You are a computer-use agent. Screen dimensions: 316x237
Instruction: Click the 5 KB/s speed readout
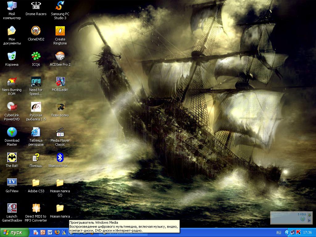pos(302,214)
